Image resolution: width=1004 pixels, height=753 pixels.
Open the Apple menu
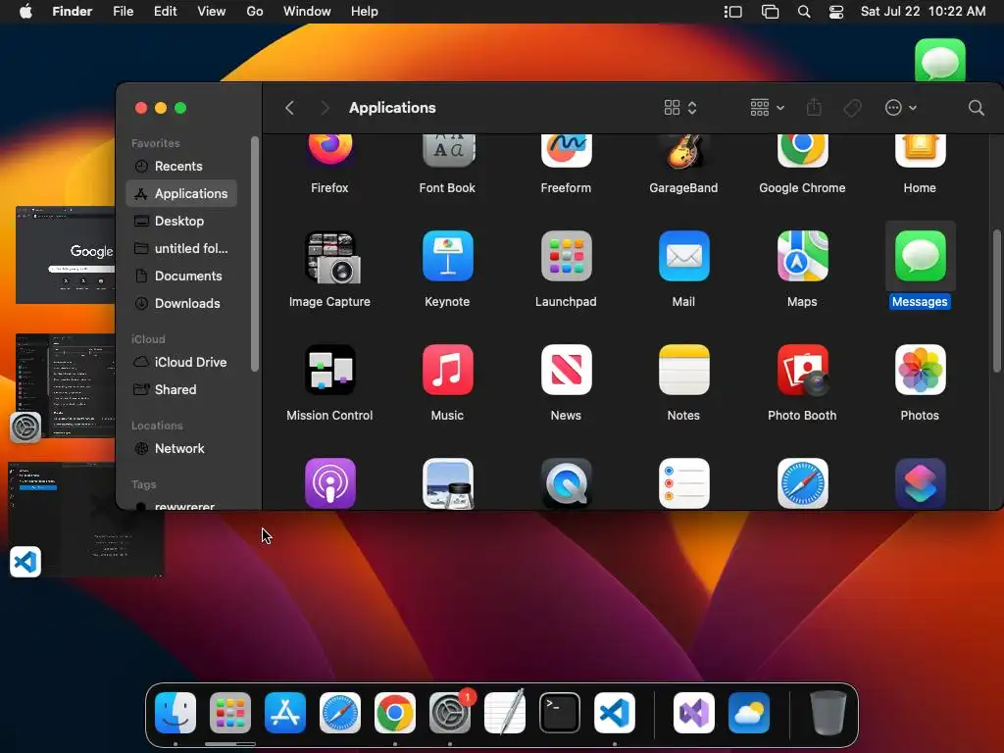point(25,12)
